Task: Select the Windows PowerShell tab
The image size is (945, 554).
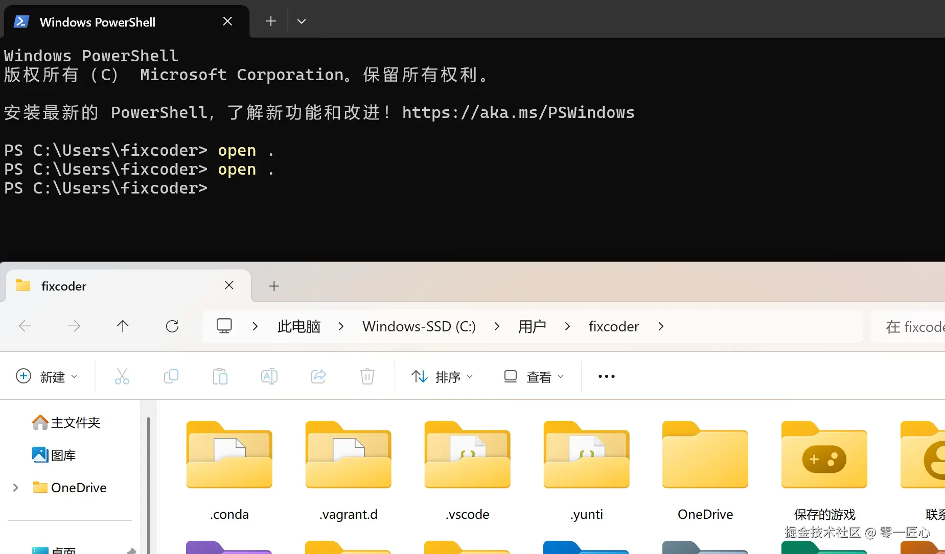Action: [127, 21]
